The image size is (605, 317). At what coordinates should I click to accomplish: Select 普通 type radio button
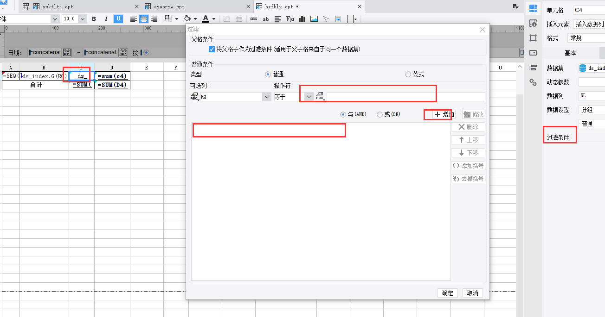268,74
